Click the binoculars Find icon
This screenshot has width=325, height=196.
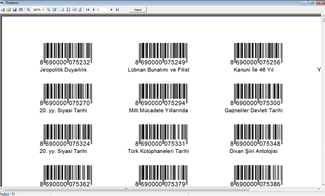pyautogui.click(x=20, y=9)
